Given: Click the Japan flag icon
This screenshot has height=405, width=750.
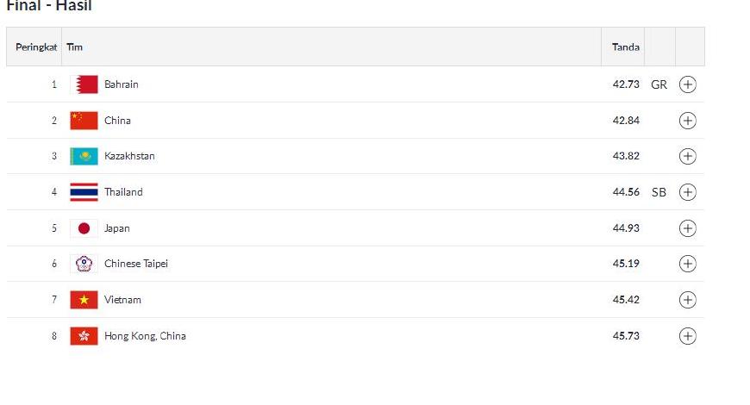Looking at the screenshot, I should (x=84, y=228).
